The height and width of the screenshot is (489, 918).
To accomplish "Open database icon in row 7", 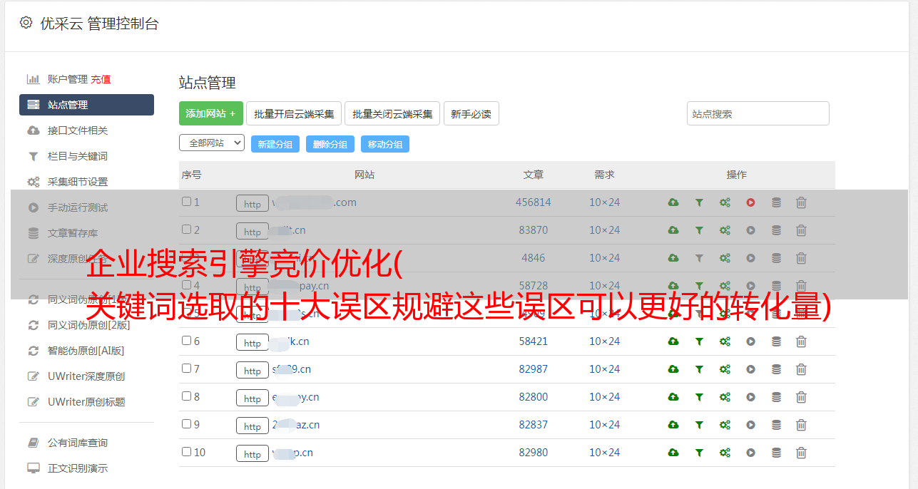I will coord(776,369).
